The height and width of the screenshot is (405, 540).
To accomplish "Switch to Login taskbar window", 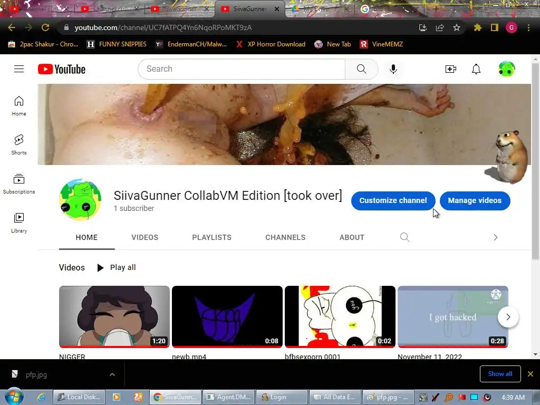I will [x=282, y=397].
